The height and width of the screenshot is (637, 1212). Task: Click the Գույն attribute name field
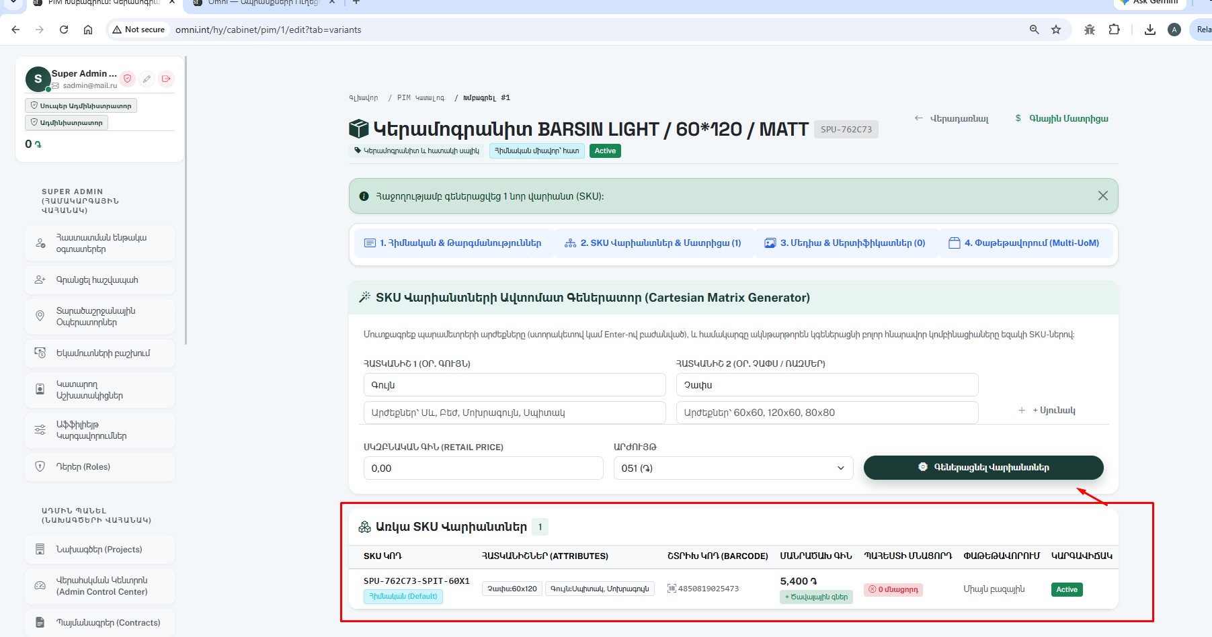(x=514, y=385)
